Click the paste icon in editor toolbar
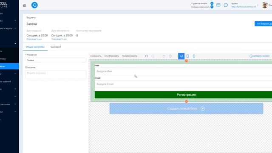The width and height of the screenshot is (272, 153). [x=170, y=56]
